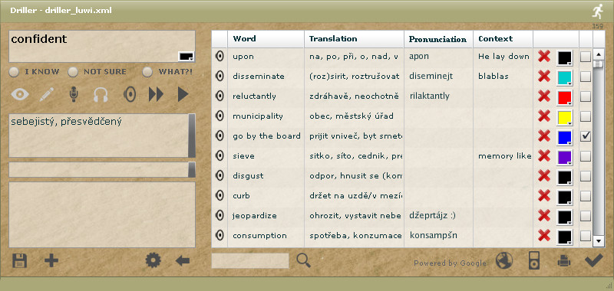Open settings with the gear icon
614x291 pixels.
[153, 260]
